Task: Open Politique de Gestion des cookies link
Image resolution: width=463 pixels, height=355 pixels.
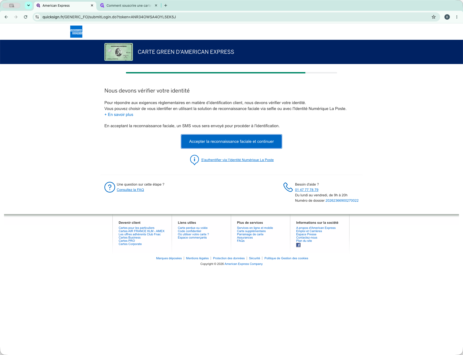Action: click(286, 258)
